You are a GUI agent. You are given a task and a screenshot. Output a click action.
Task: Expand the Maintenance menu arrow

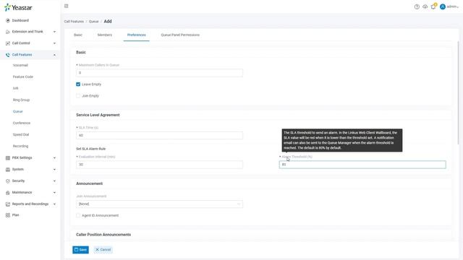click(x=54, y=193)
